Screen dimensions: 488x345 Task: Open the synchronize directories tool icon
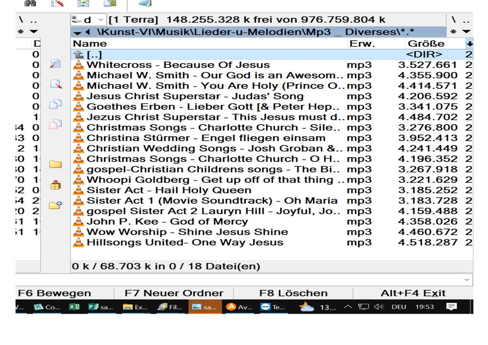click(x=83, y=3)
